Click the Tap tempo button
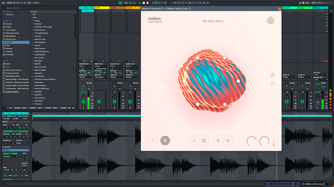The width and height of the screenshot is (334, 187). pos(3,3)
